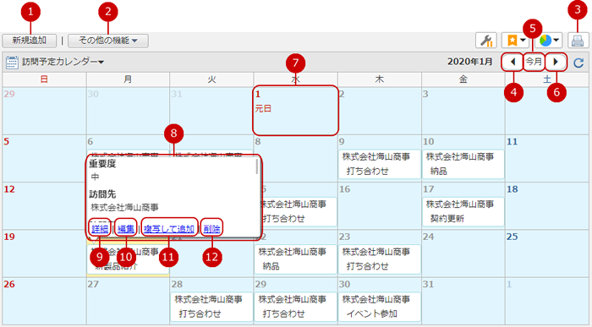Select the 複写して追加 link
The width and height of the screenshot is (592, 327).
[169, 228]
